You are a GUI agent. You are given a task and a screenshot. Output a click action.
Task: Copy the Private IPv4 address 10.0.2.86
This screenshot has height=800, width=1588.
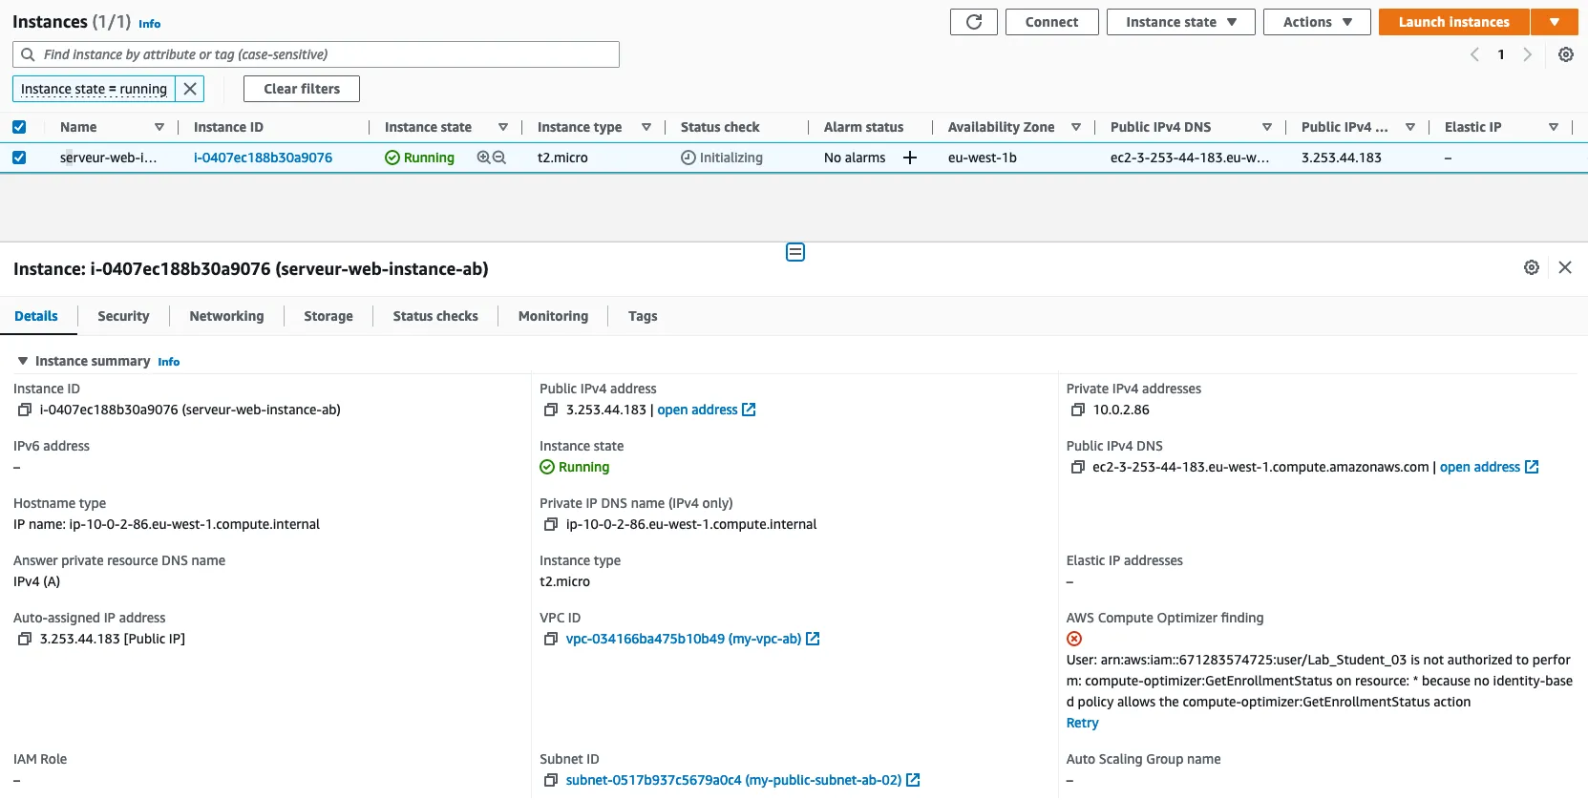[x=1077, y=410]
